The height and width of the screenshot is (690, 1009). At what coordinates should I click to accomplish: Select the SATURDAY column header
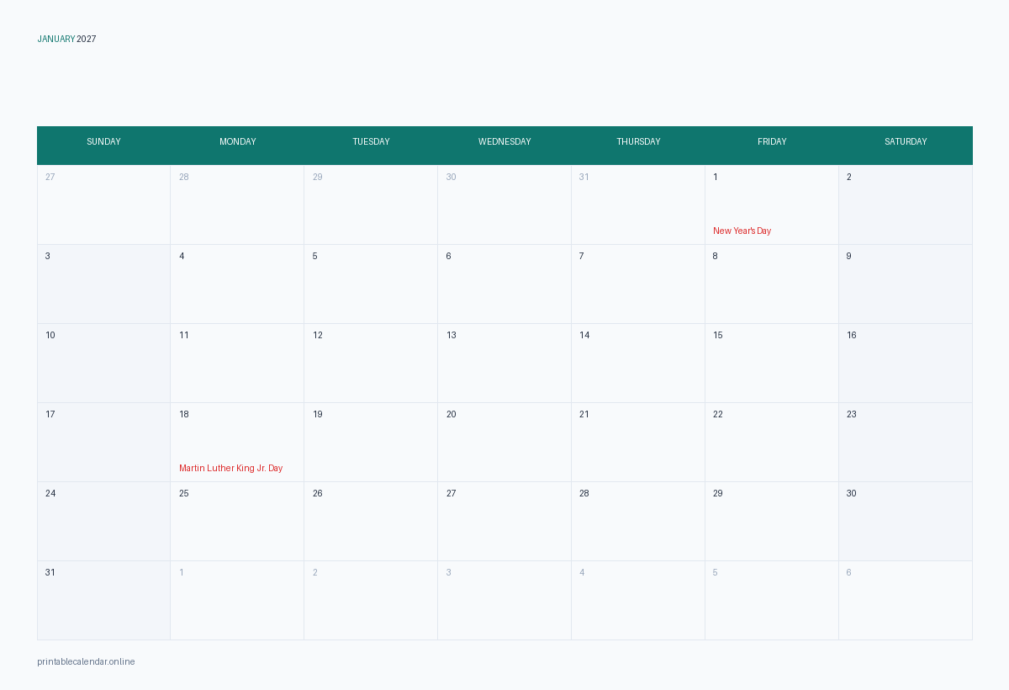click(906, 142)
